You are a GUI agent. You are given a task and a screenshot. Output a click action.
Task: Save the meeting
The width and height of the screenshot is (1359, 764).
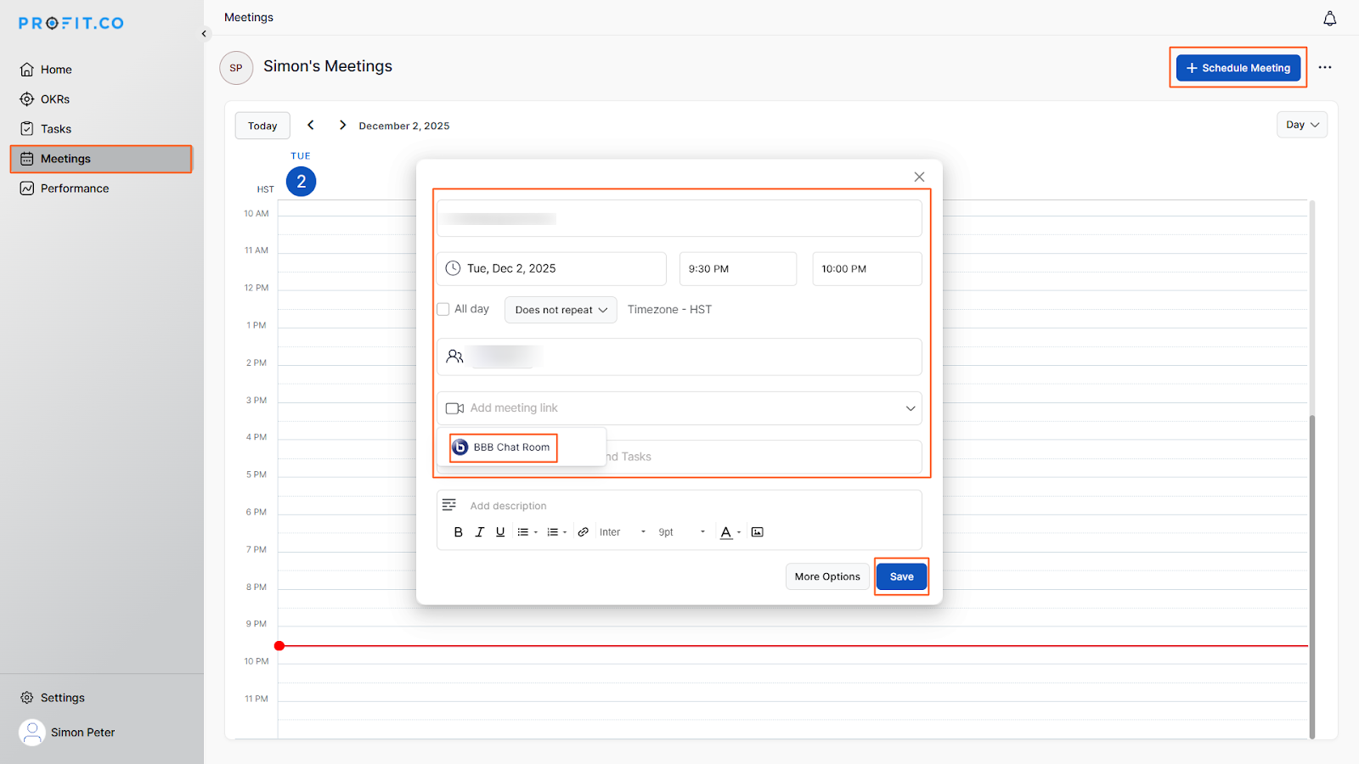pos(901,576)
